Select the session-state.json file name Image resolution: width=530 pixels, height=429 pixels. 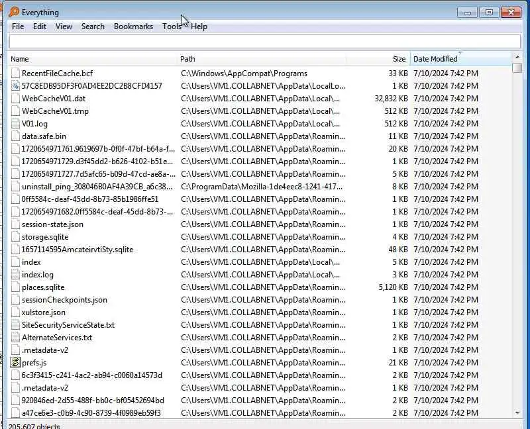pyautogui.click(x=52, y=224)
